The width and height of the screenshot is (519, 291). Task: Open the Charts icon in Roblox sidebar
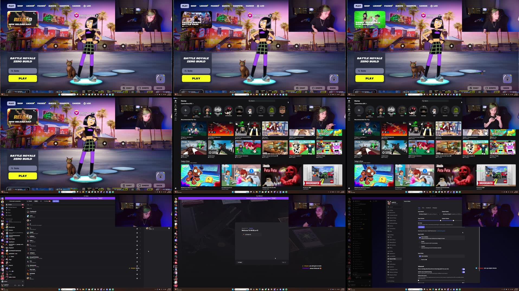coord(176,105)
